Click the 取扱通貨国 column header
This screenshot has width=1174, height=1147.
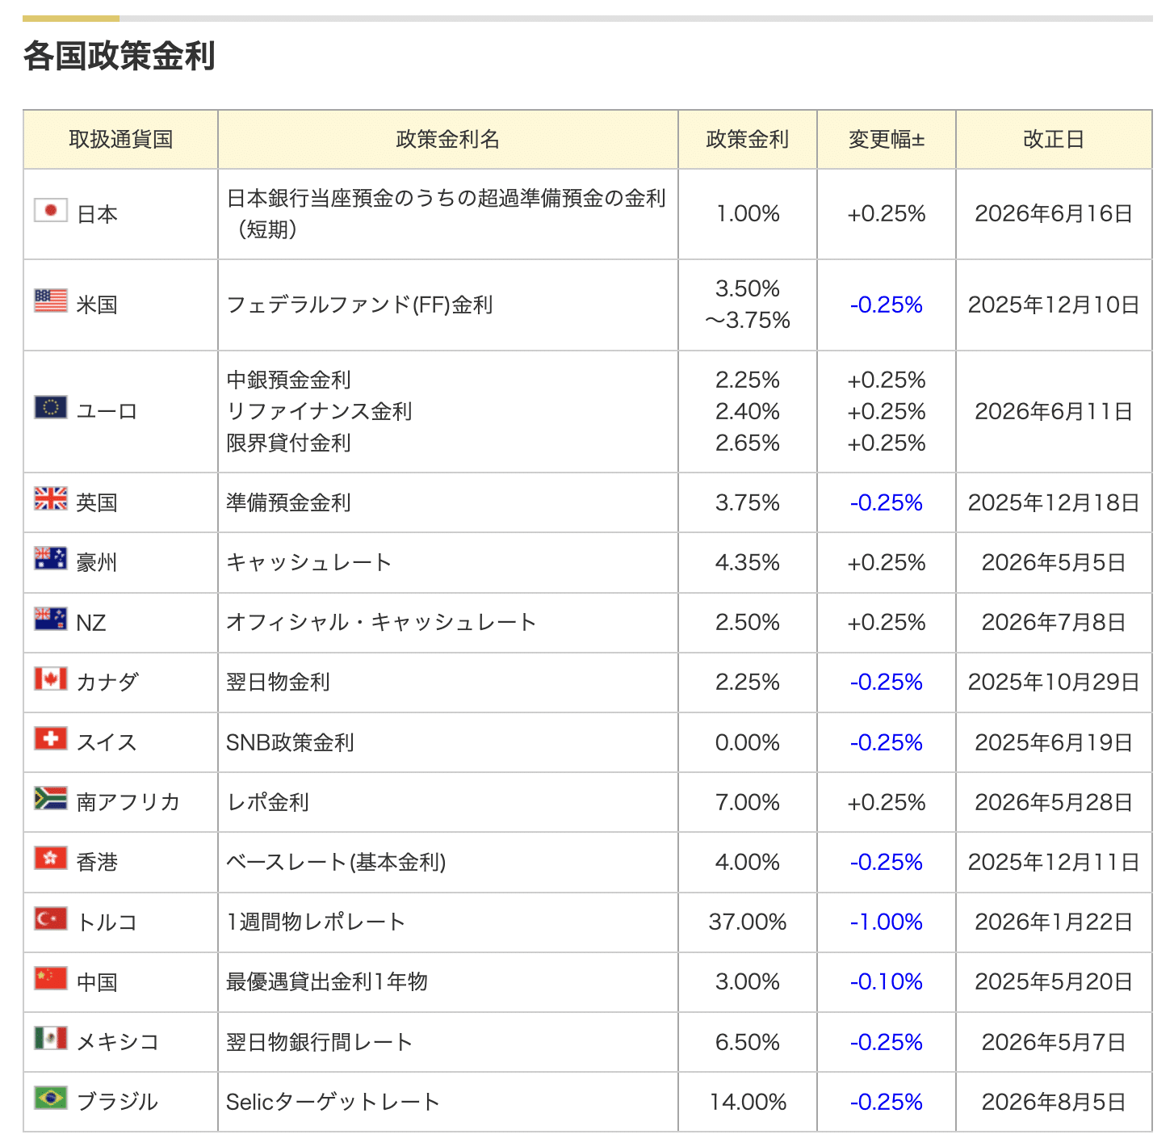(121, 139)
